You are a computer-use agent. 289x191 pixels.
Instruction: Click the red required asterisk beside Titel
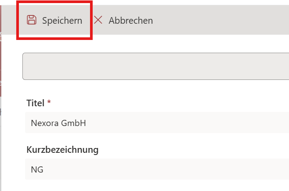tap(49, 103)
